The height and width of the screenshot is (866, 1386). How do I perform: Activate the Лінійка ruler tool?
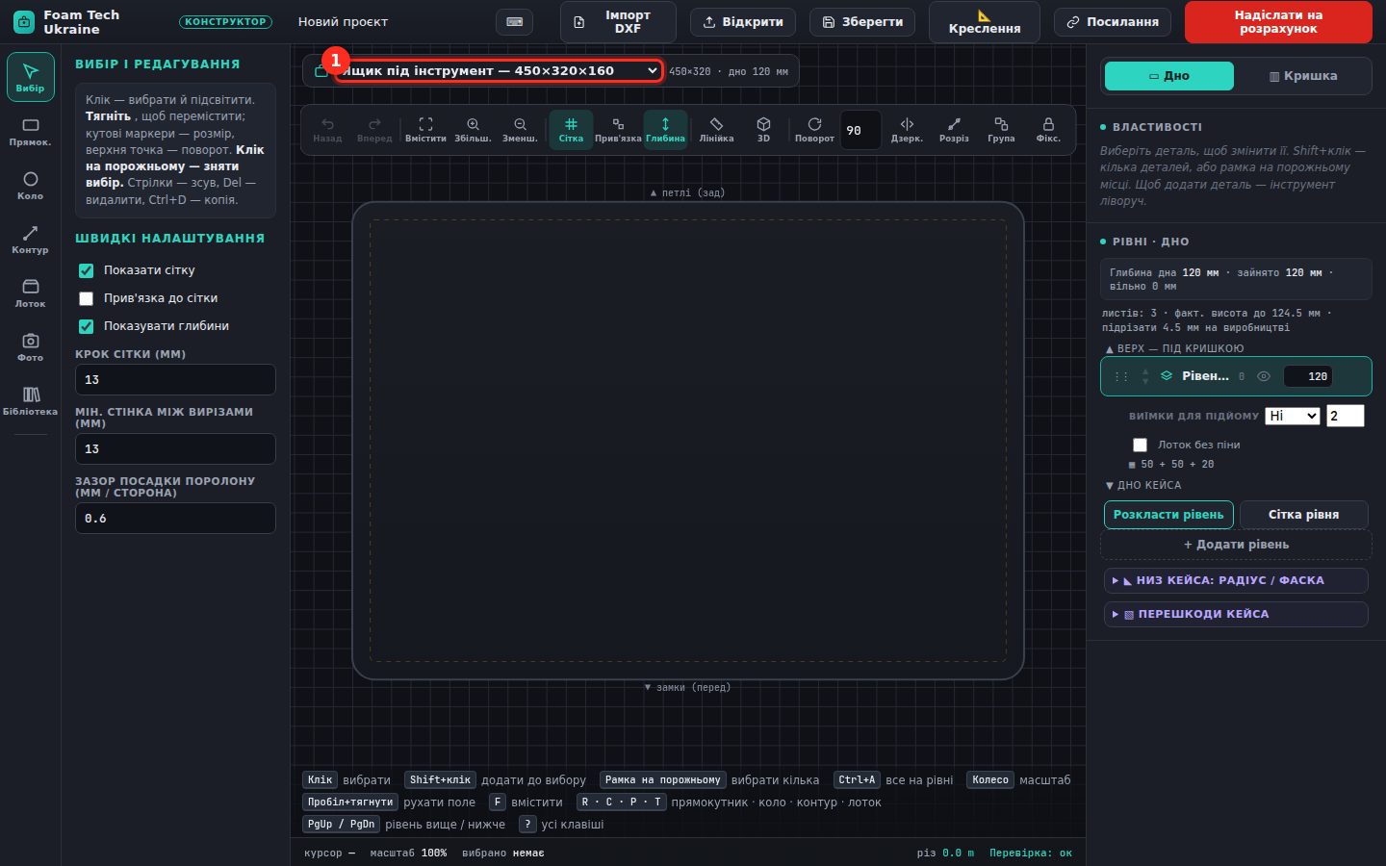click(x=716, y=130)
